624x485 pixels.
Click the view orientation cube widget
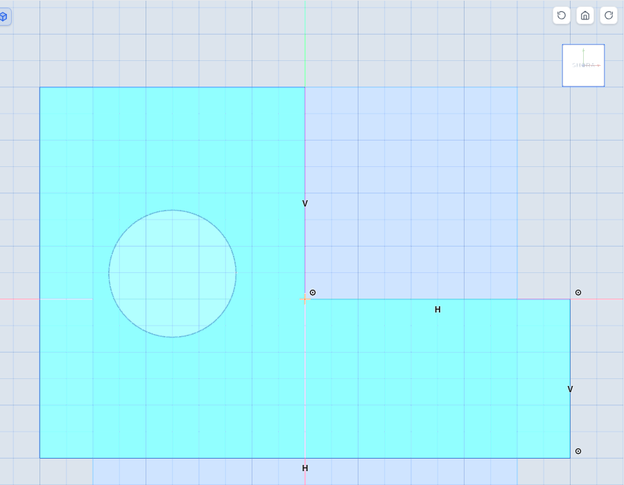click(583, 65)
